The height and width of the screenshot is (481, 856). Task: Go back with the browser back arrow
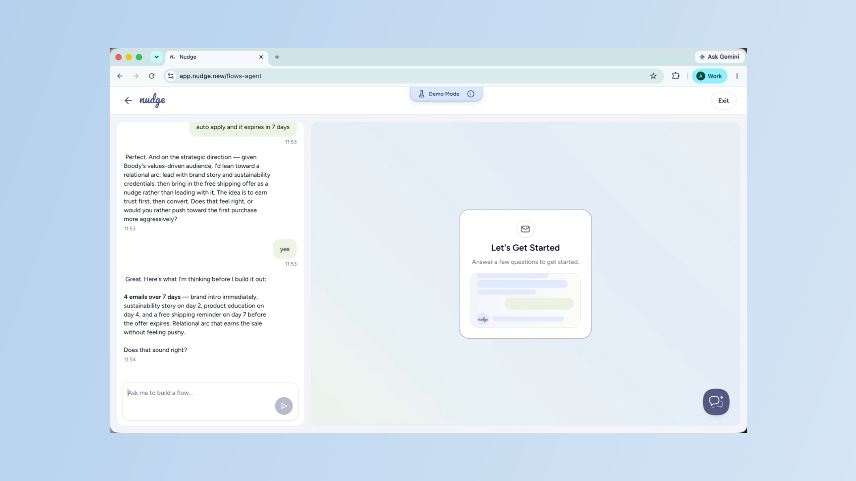[x=120, y=76]
